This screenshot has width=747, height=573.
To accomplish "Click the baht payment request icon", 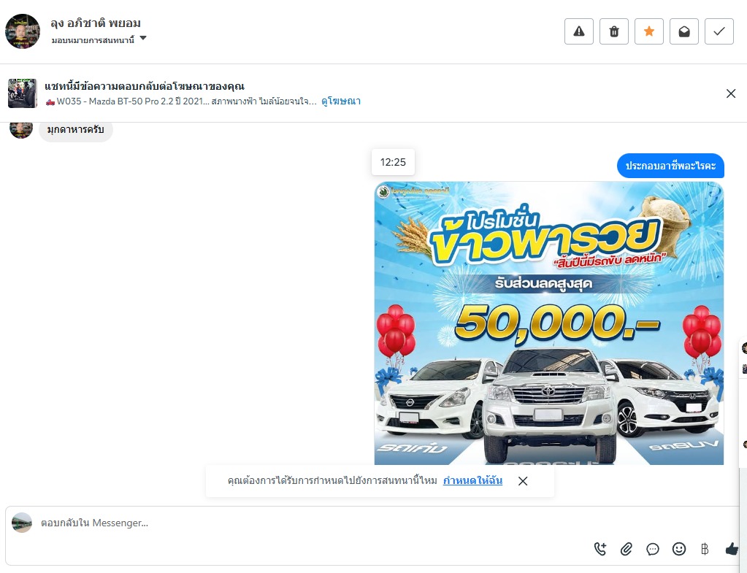I will coord(705,549).
